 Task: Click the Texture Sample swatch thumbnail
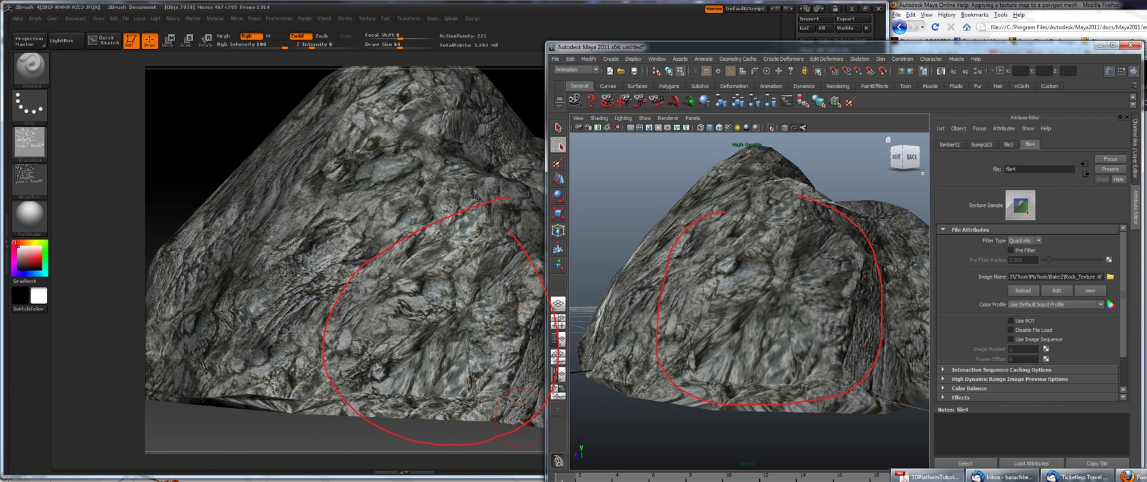tap(1020, 205)
